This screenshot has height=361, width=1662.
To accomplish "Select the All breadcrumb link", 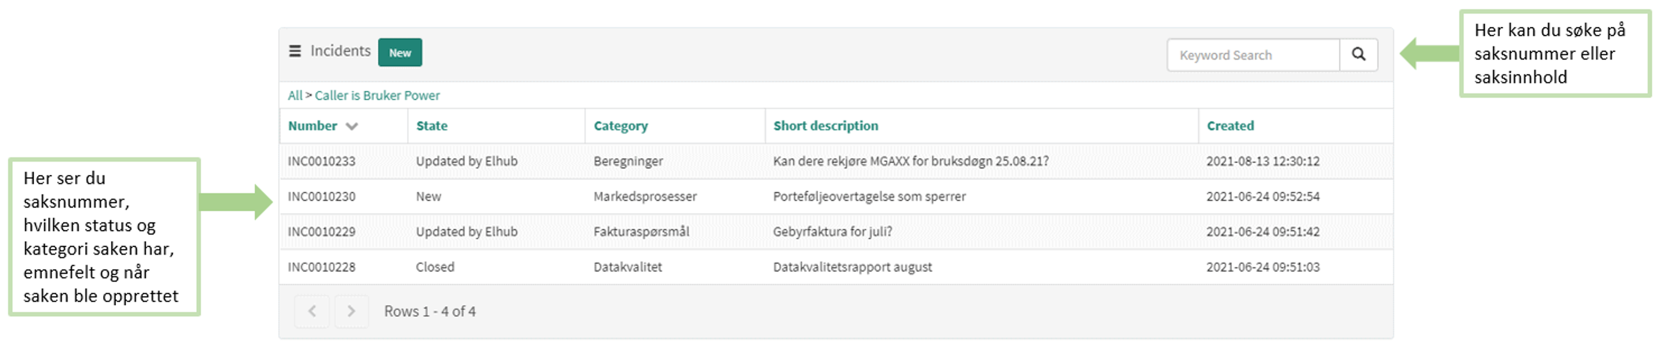I will click(x=295, y=96).
